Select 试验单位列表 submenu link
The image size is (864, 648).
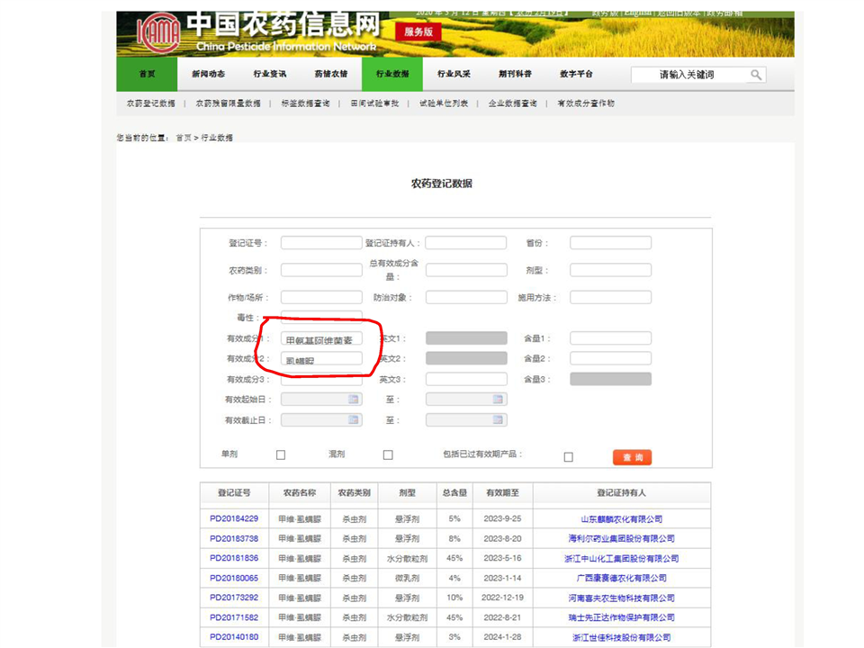point(444,103)
